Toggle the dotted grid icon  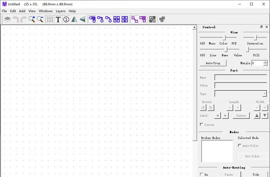(x=50, y=19)
